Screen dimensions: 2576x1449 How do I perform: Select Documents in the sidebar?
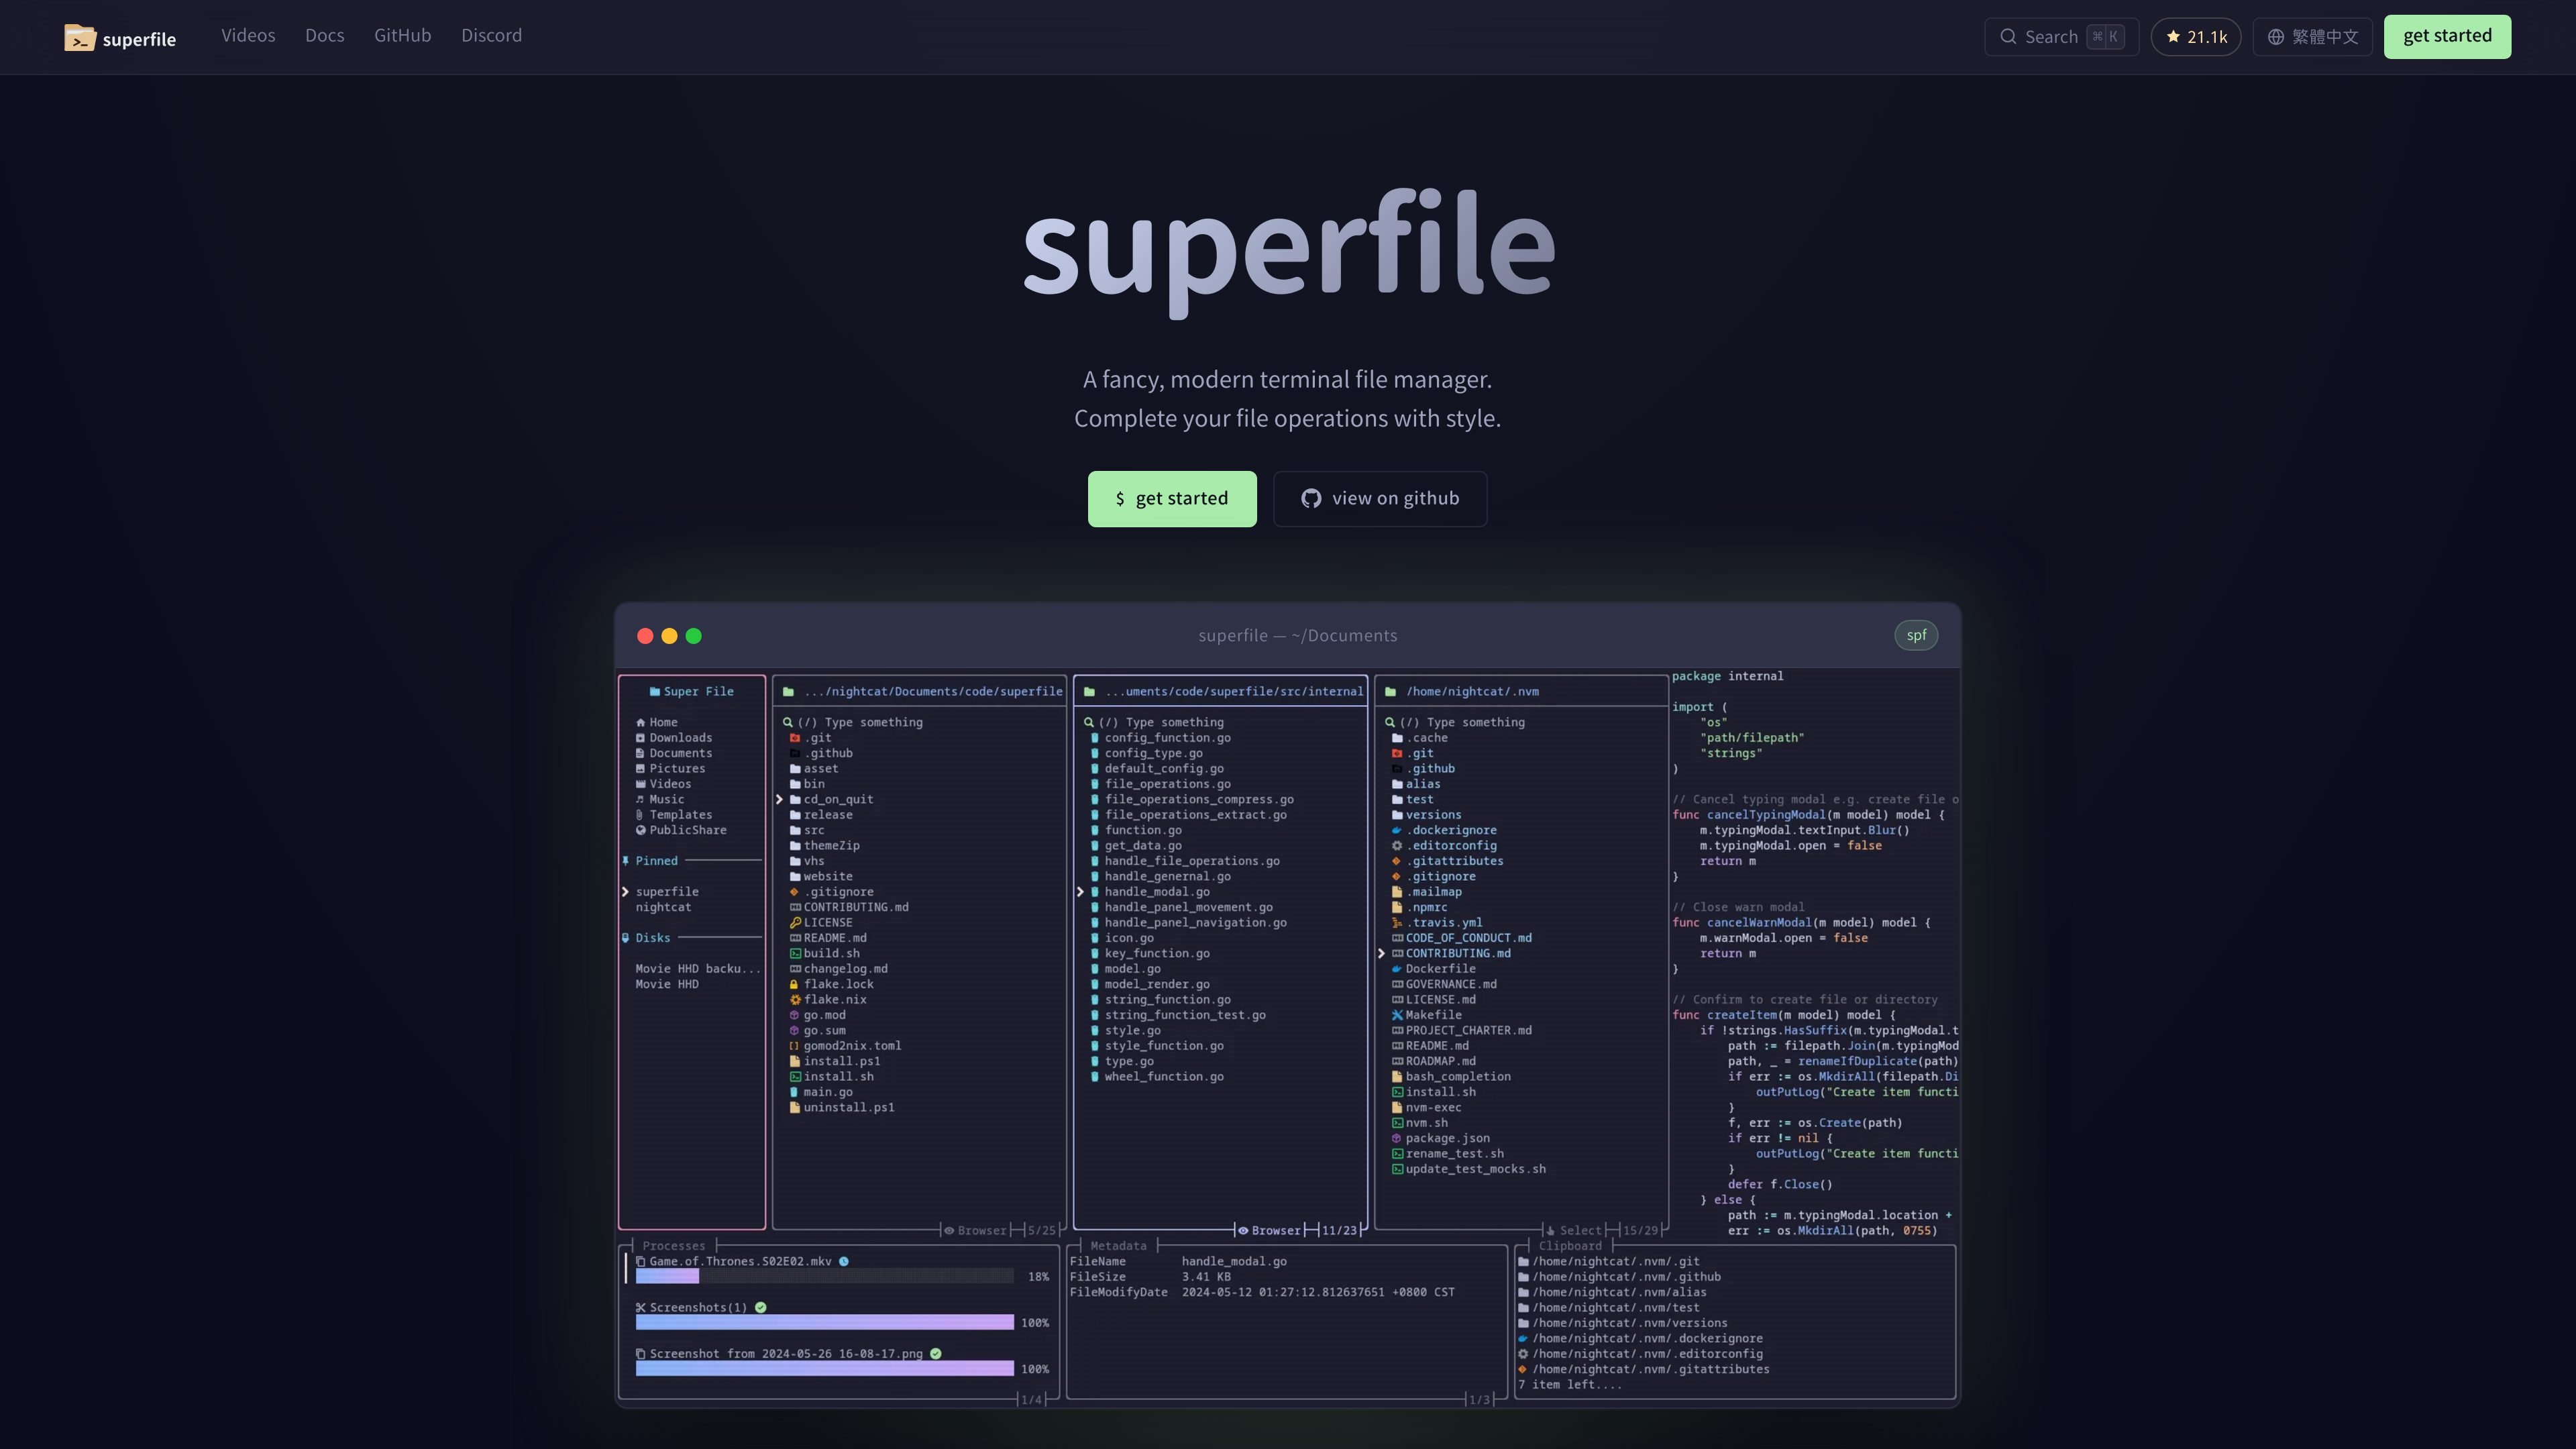(x=680, y=753)
